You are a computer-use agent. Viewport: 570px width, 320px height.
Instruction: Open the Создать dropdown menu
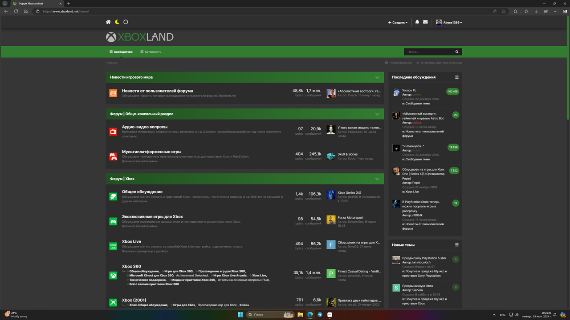(398, 22)
